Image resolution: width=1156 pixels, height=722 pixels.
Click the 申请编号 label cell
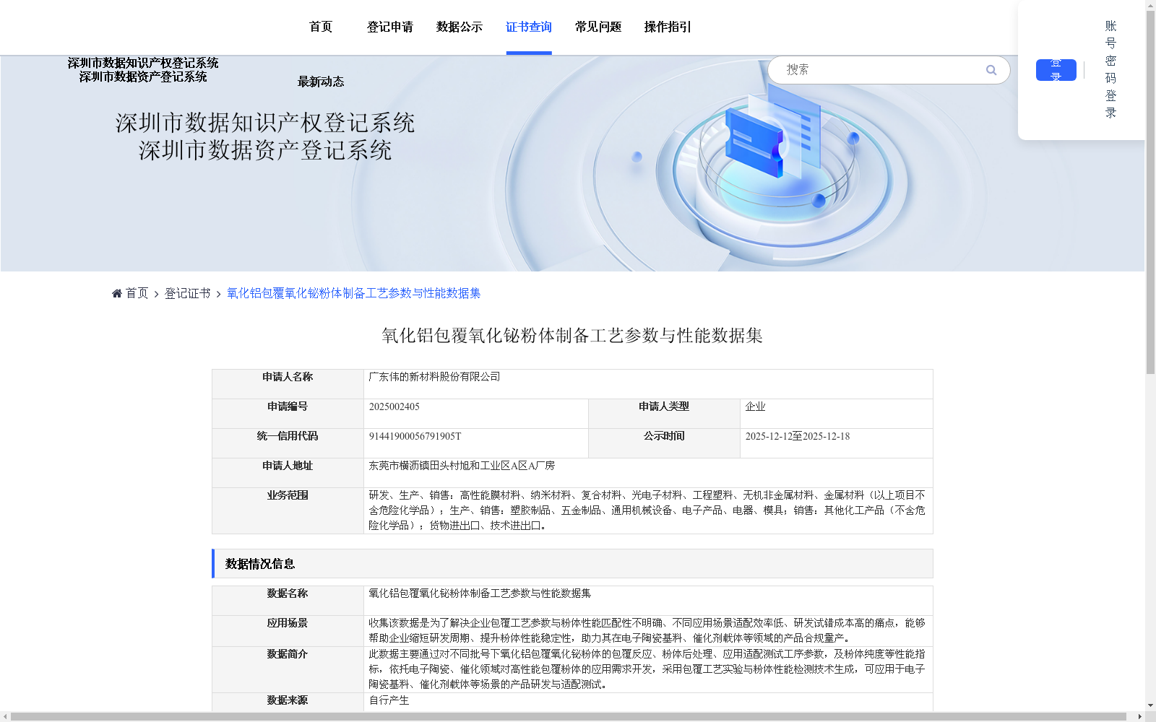[288, 414]
